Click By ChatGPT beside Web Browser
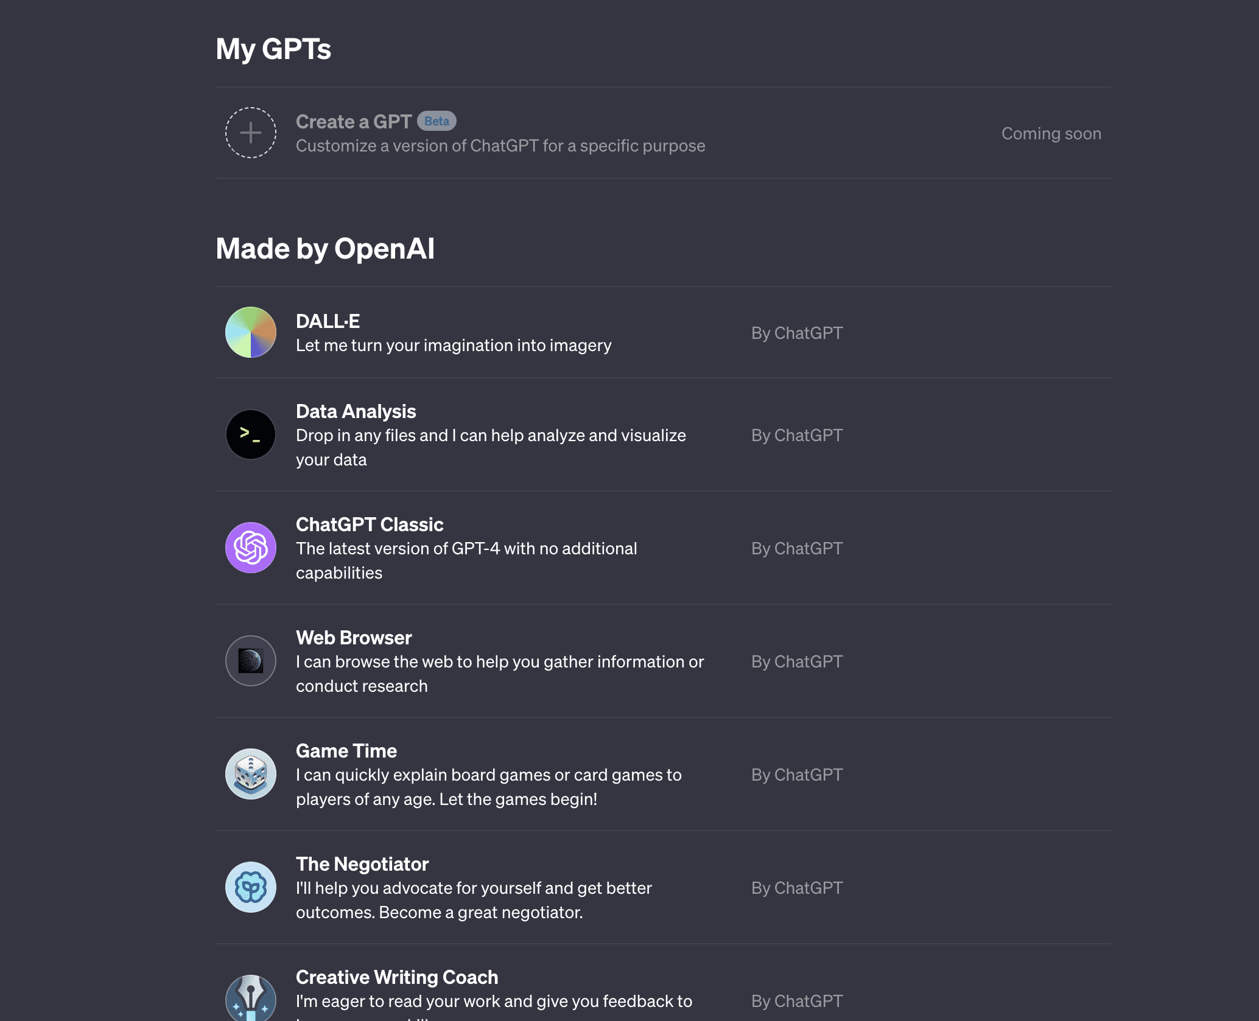The height and width of the screenshot is (1021, 1259). [x=796, y=661]
